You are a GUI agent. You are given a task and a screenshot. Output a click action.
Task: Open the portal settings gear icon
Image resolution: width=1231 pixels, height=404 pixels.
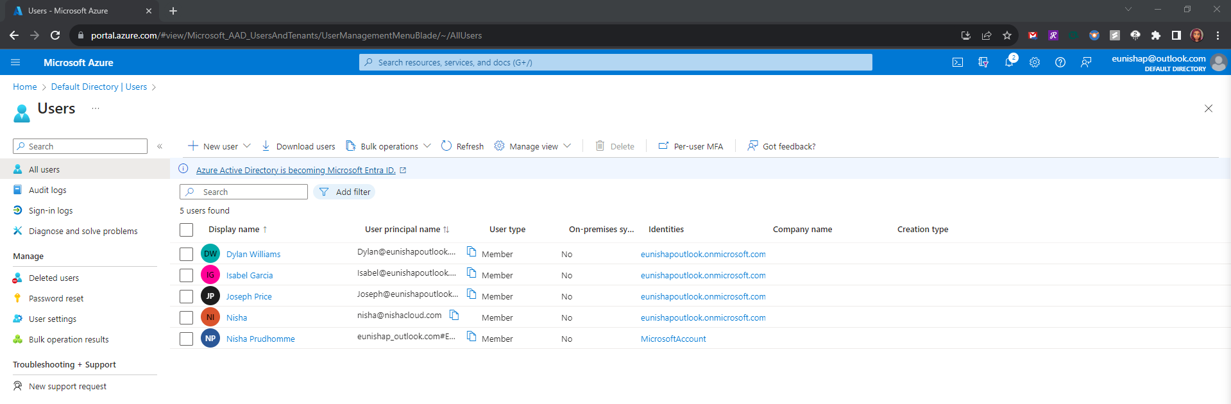tap(1035, 62)
